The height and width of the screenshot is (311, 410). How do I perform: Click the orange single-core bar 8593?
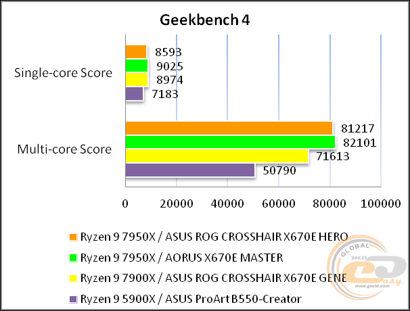point(136,51)
